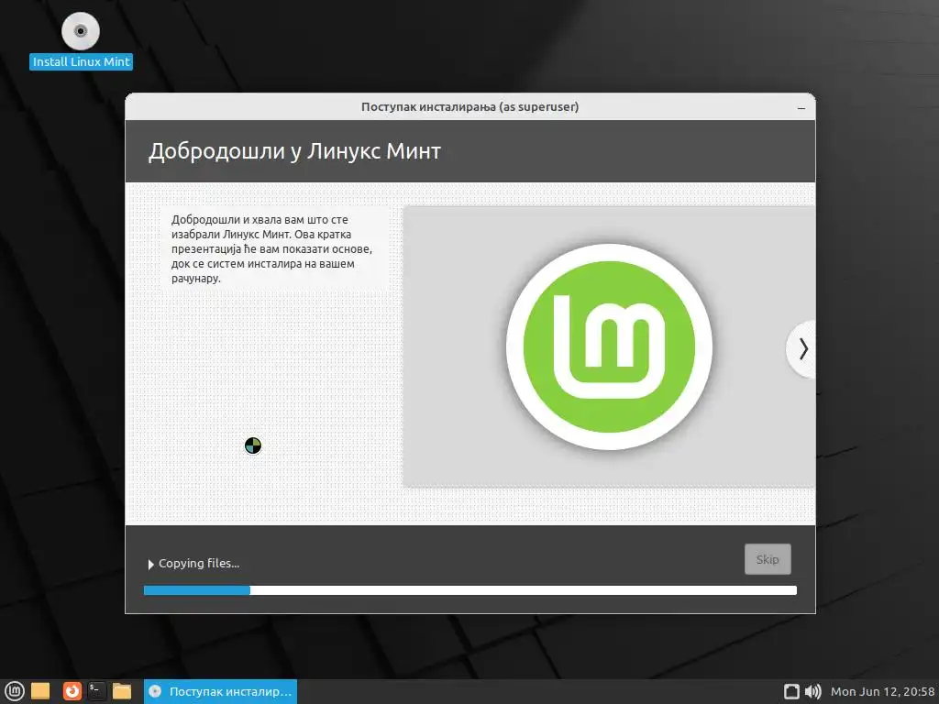Launch Firefox from the taskbar
939x704 pixels.
click(x=72, y=691)
